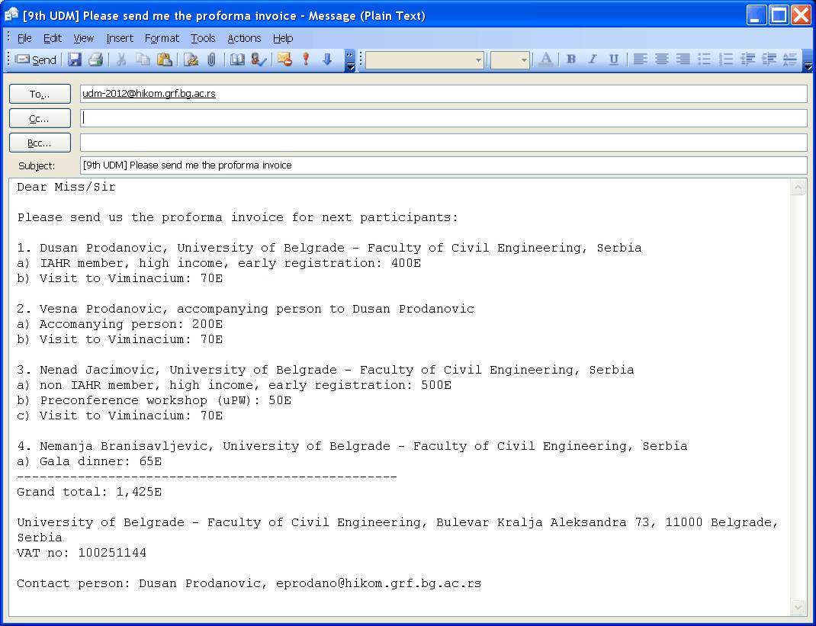Open the Address Book icon
Screen dimensions: 816x626
click(238, 59)
